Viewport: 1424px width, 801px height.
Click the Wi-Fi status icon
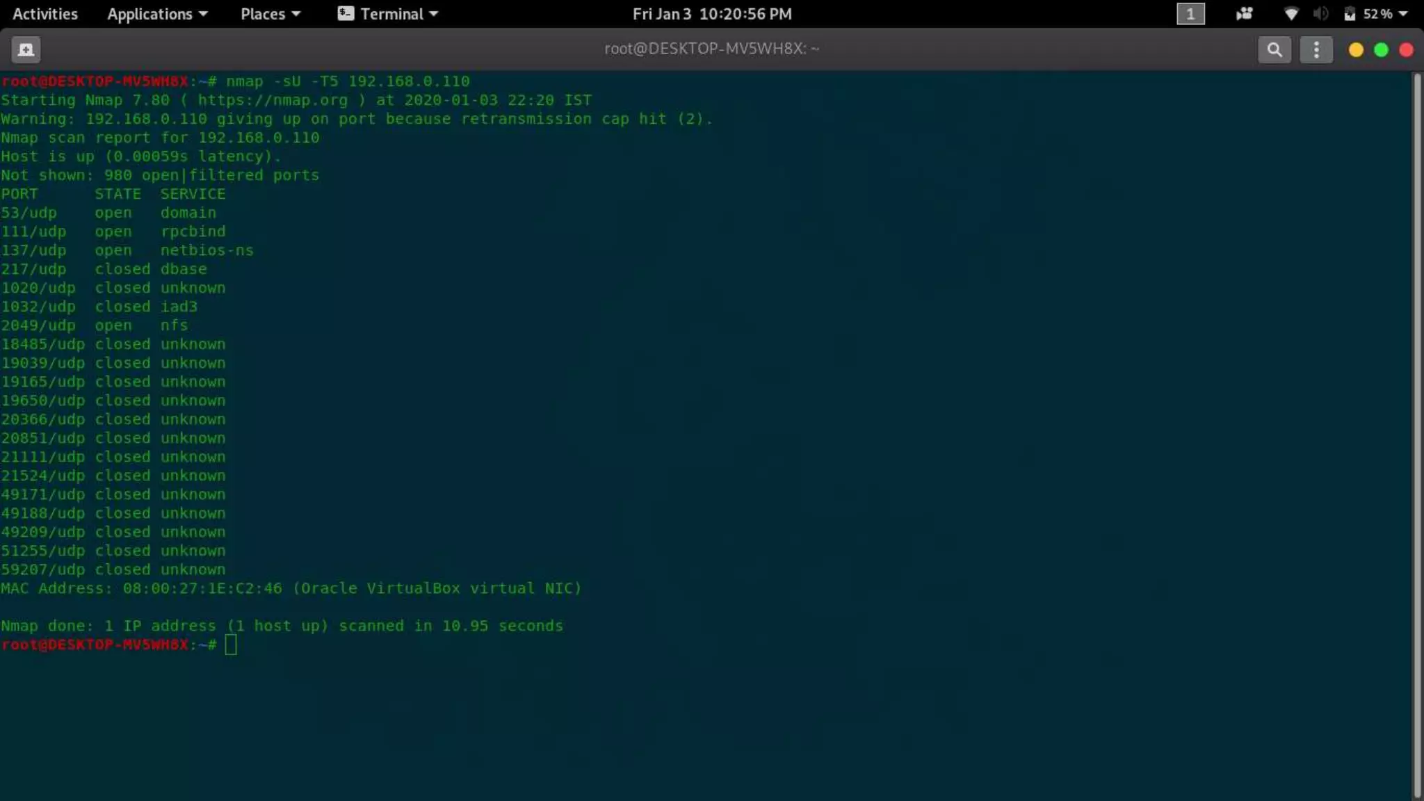(1290, 14)
